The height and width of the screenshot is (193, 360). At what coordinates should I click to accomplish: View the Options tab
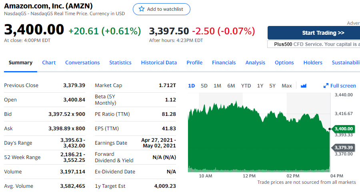click(x=284, y=63)
